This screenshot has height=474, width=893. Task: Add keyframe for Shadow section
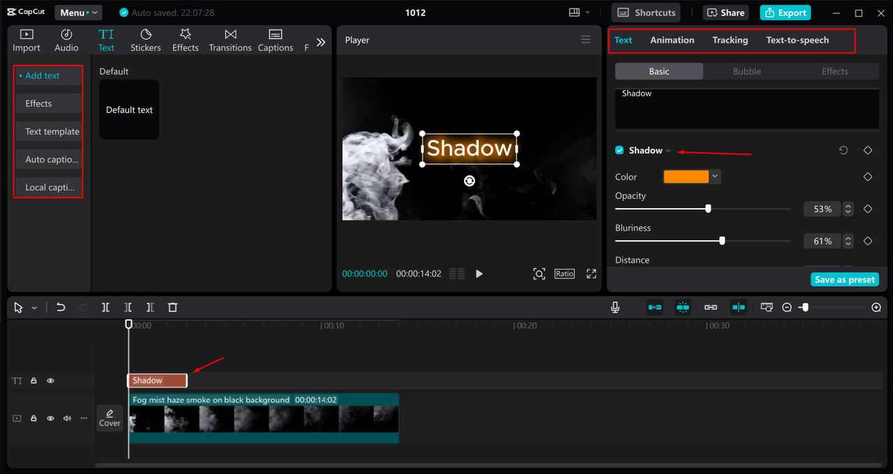click(868, 151)
